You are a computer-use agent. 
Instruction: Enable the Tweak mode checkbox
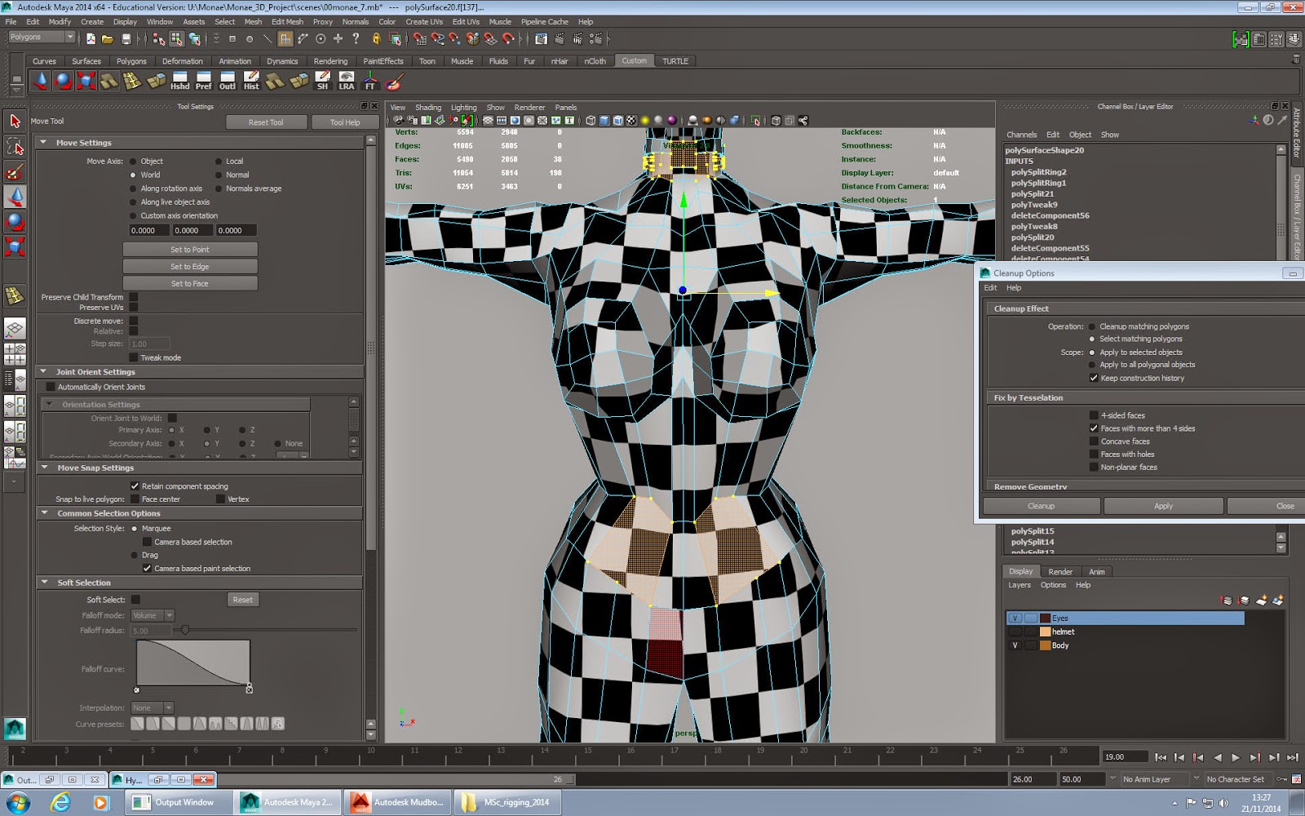[x=134, y=357]
